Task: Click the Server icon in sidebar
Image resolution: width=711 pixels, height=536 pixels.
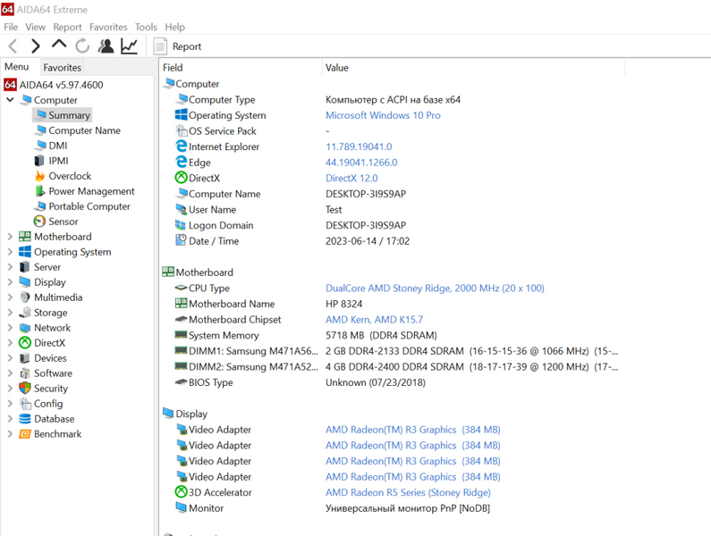Action: [25, 267]
